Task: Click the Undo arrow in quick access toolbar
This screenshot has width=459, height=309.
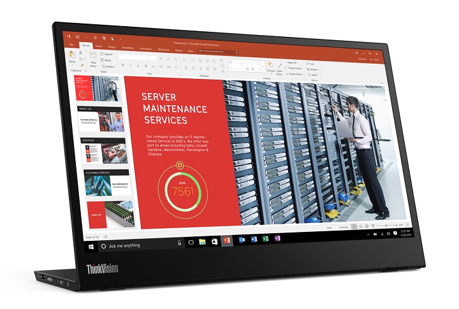Action: 86,37
